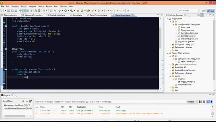
Task: Click the New file toolbar icon
Action: click(x=3, y=11)
